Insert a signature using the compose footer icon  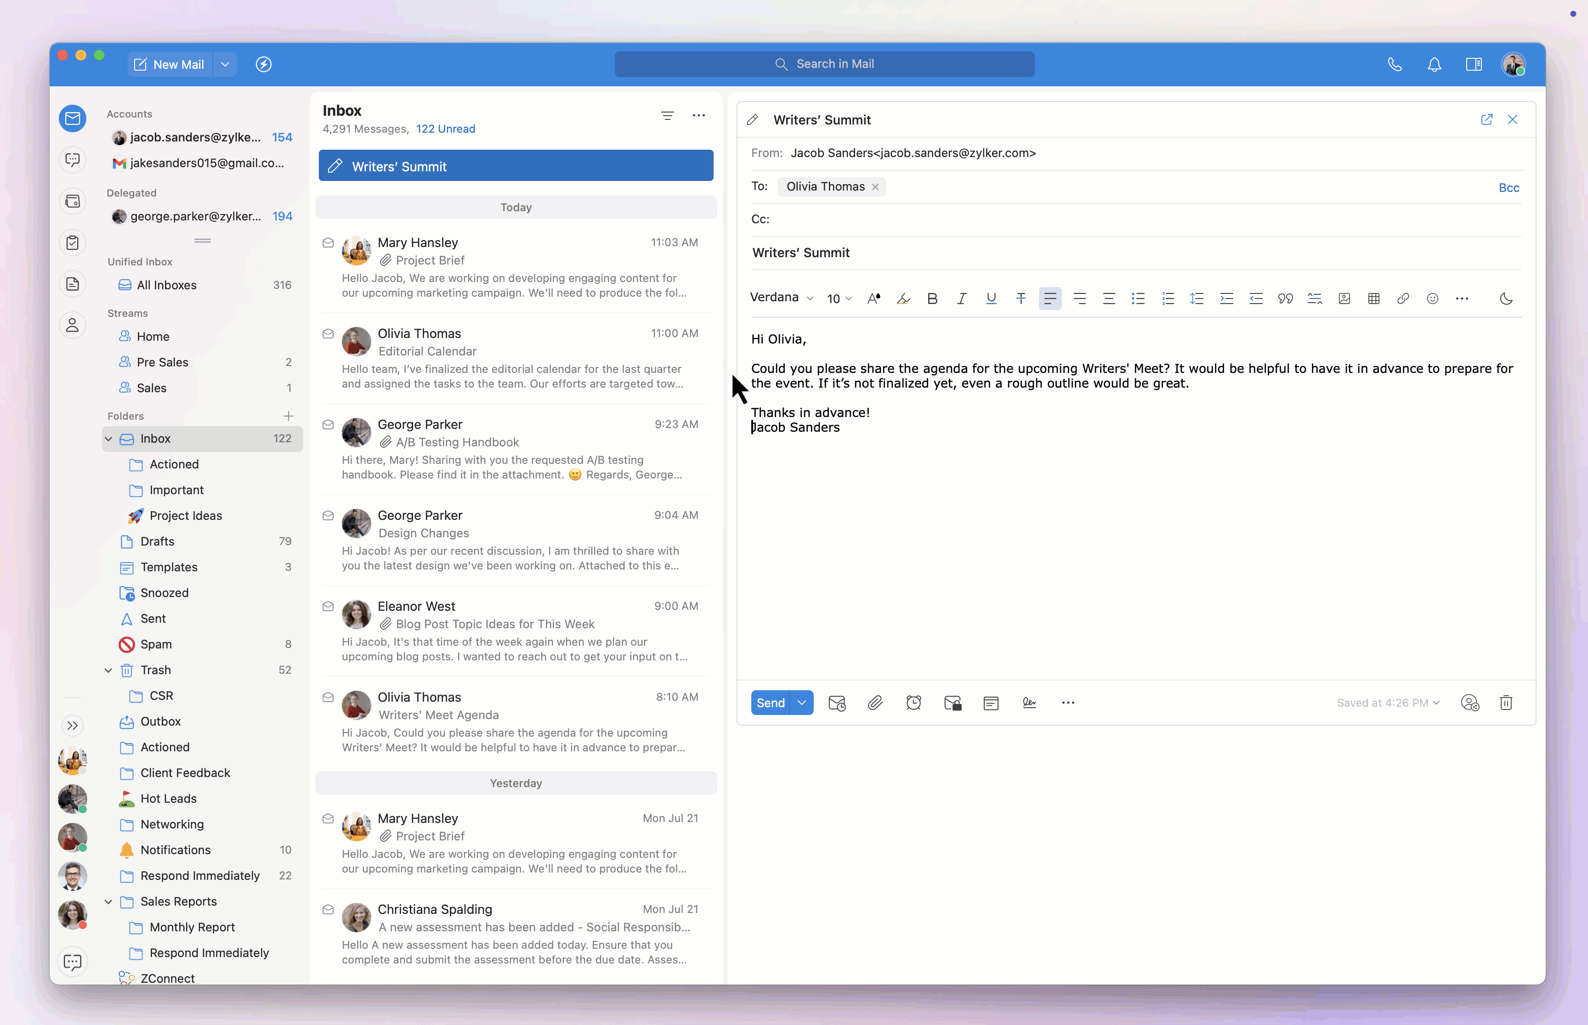coord(1029,703)
